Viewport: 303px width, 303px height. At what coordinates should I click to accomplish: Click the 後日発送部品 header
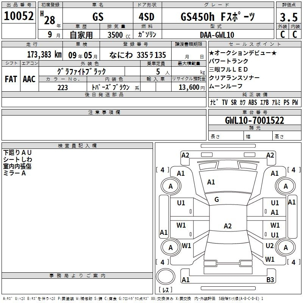pyautogui.click(x=104, y=94)
